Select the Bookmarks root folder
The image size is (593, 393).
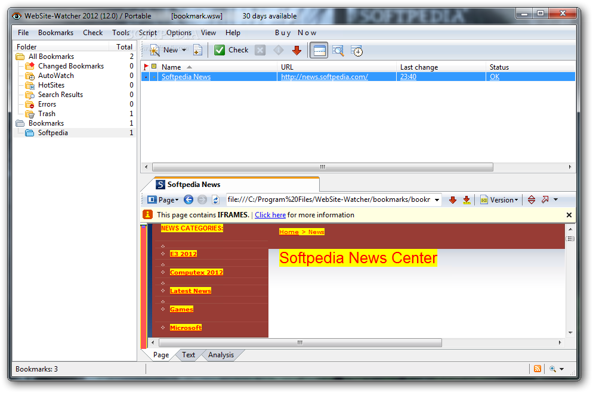coord(46,123)
